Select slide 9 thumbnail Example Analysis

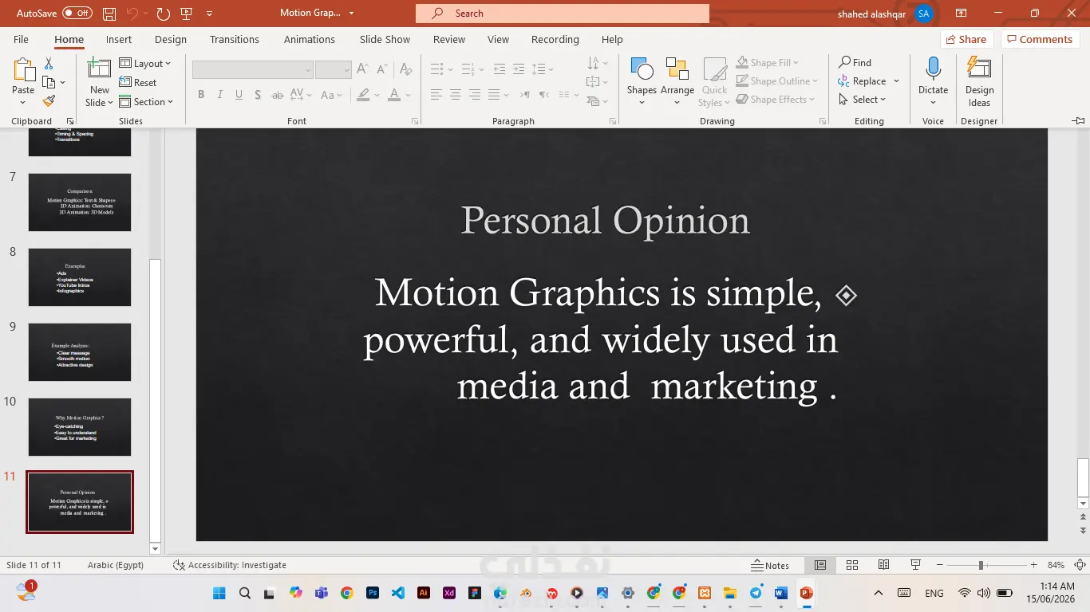tap(80, 352)
